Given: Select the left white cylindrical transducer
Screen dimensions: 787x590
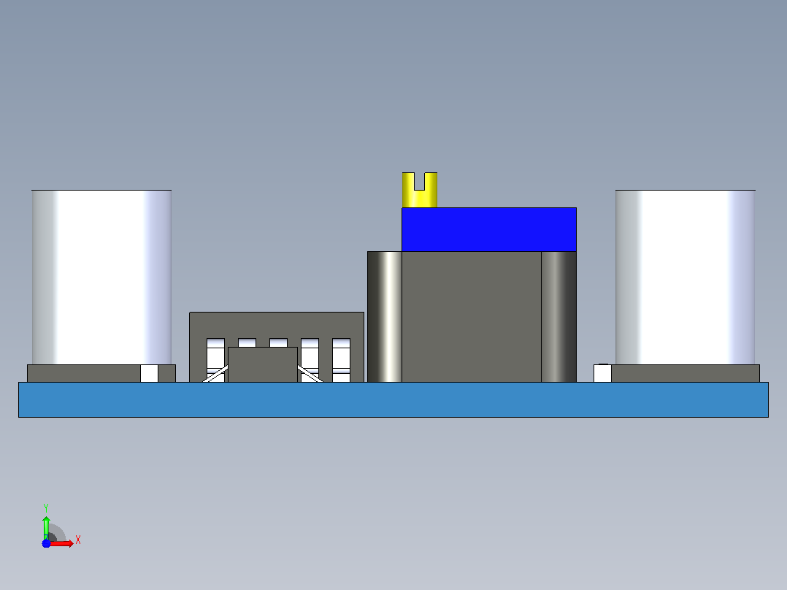Looking at the screenshot, I should [102, 277].
